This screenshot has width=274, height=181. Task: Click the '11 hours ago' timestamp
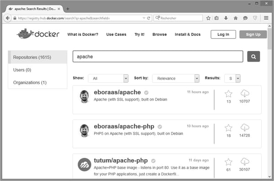coord(198,92)
